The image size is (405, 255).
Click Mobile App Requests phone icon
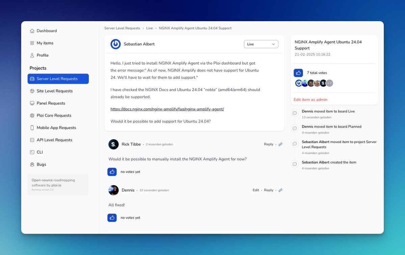(32, 128)
